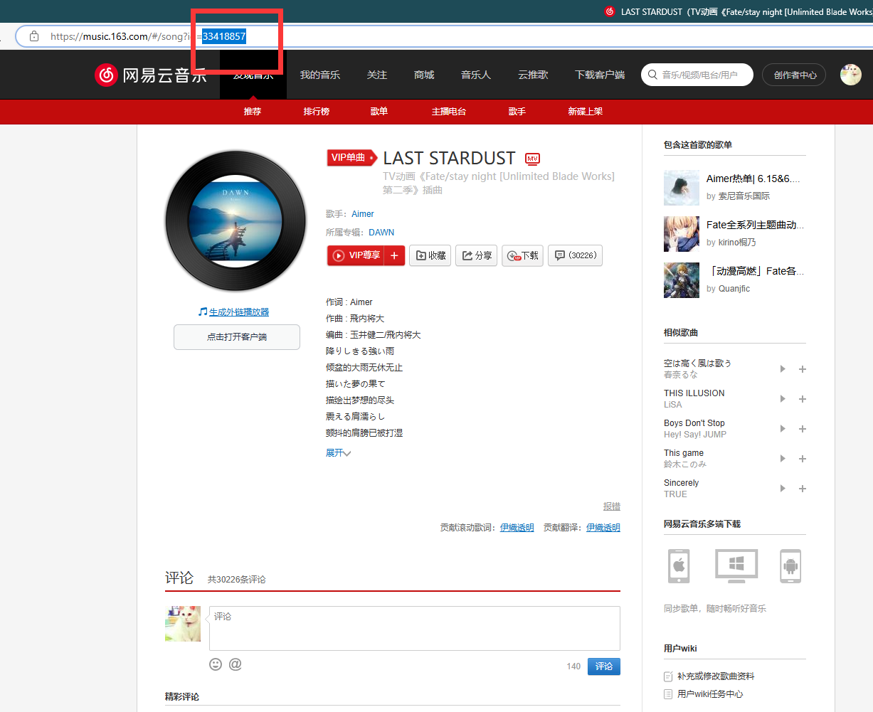Open the user avatar in header
Image resolution: width=873 pixels, height=712 pixels.
coord(851,75)
